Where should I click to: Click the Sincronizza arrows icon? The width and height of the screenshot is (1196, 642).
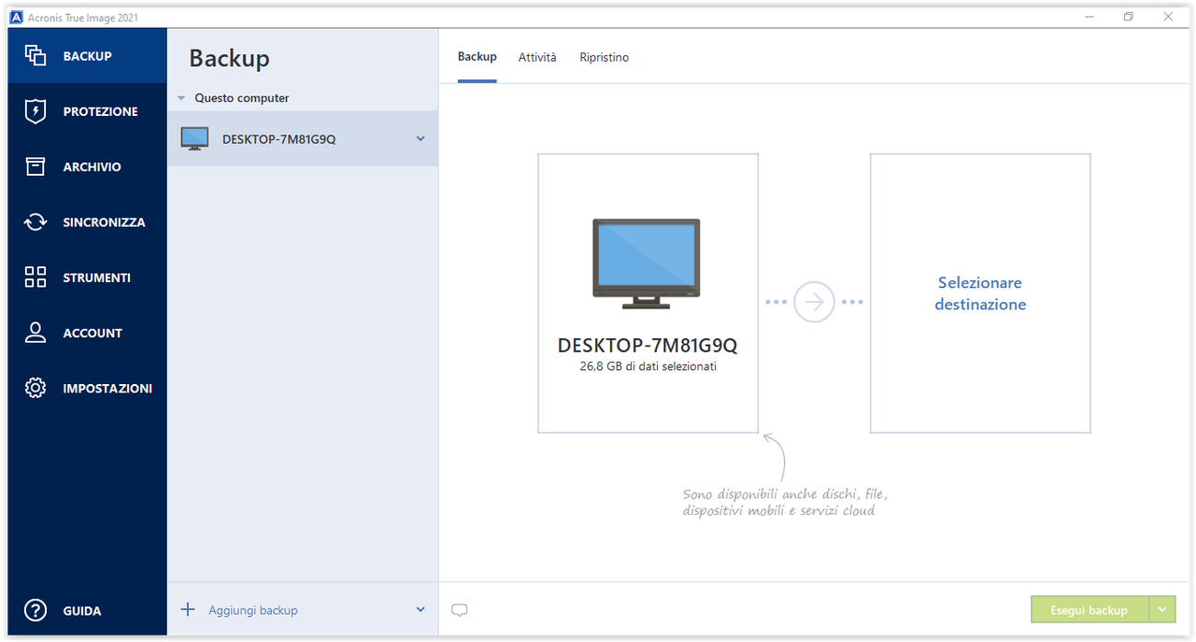[x=36, y=222]
